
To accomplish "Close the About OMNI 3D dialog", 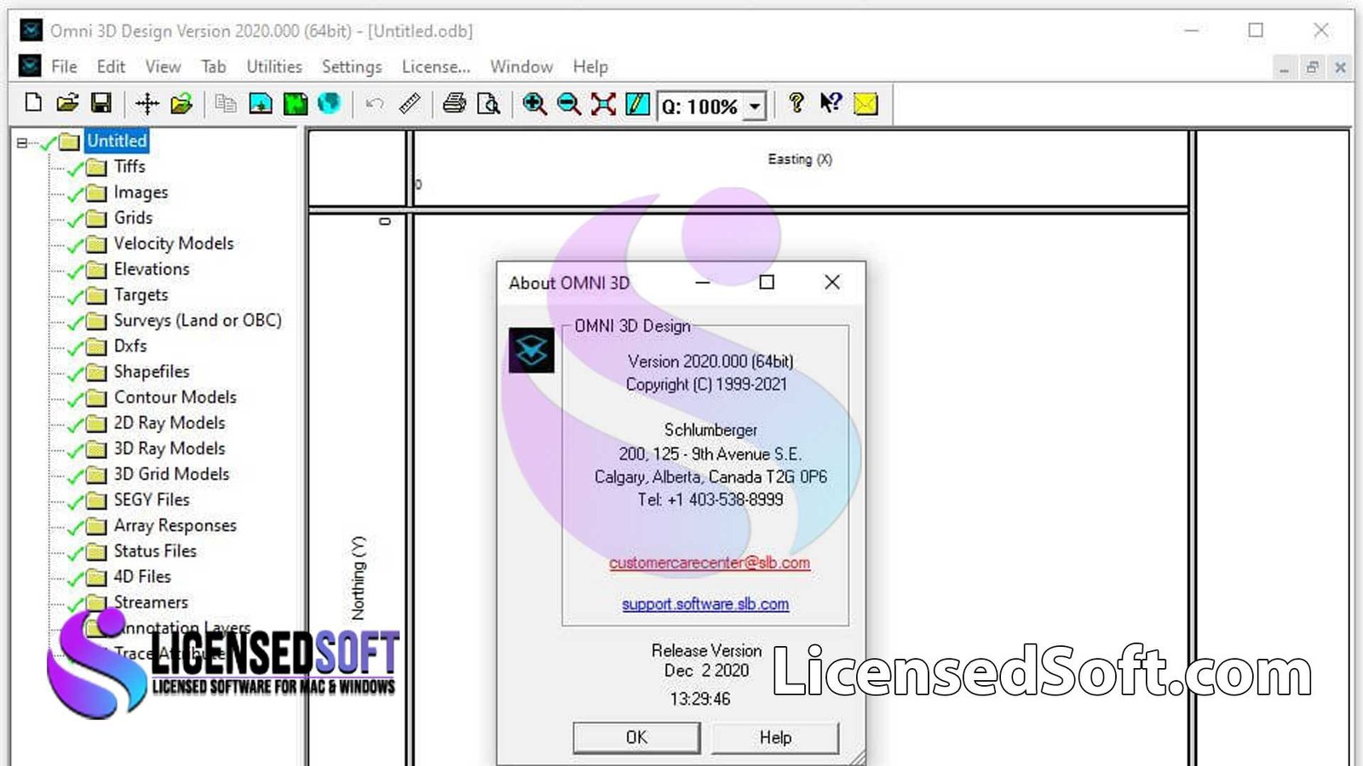I will click(832, 282).
